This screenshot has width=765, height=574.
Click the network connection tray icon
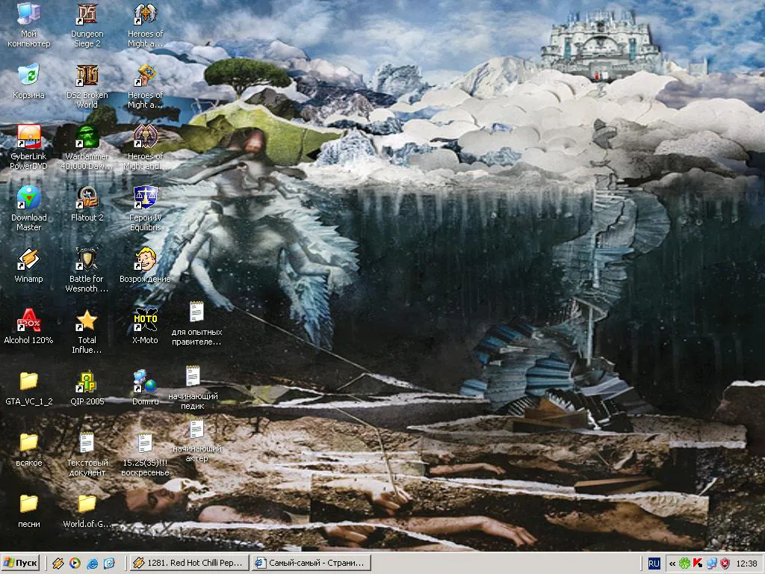(712, 564)
